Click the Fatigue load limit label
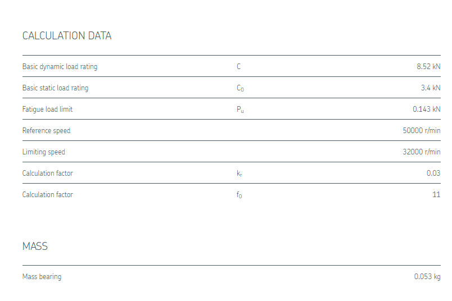The height and width of the screenshot is (301, 452). pos(47,110)
